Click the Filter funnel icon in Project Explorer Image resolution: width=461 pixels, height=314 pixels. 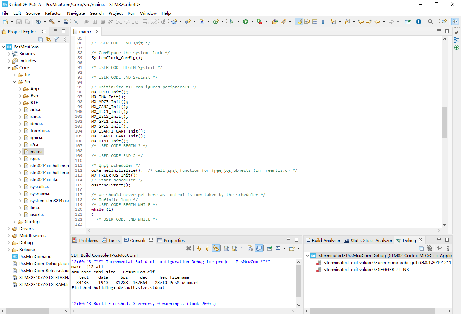(56, 40)
